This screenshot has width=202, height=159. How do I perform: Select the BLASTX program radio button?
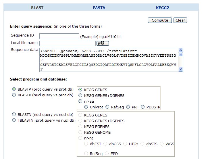[x=14, y=95]
